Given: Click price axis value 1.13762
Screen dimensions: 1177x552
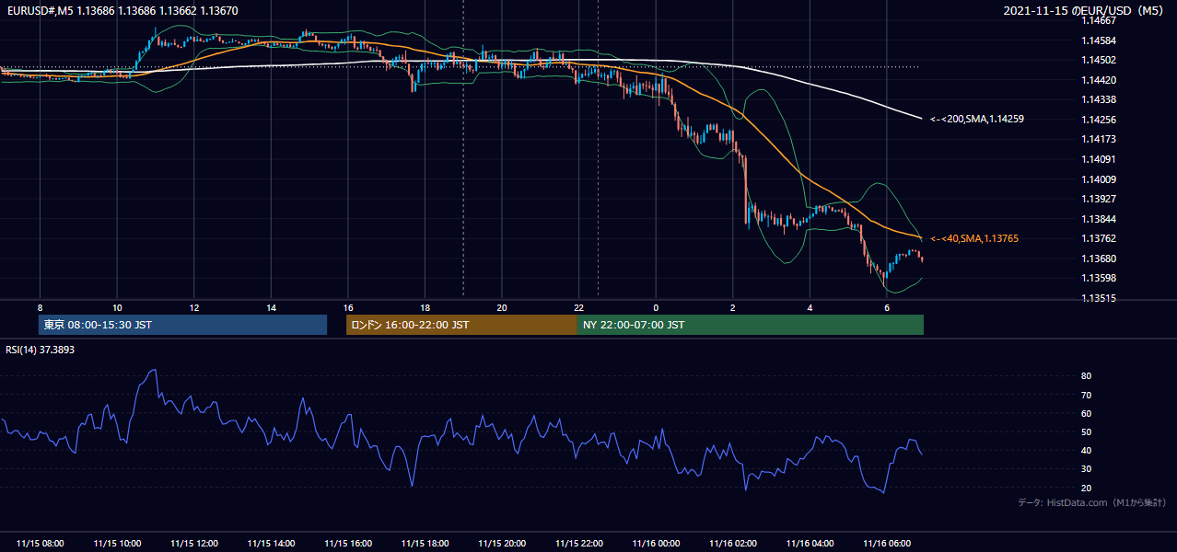Looking at the screenshot, I should click(x=1099, y=239).
